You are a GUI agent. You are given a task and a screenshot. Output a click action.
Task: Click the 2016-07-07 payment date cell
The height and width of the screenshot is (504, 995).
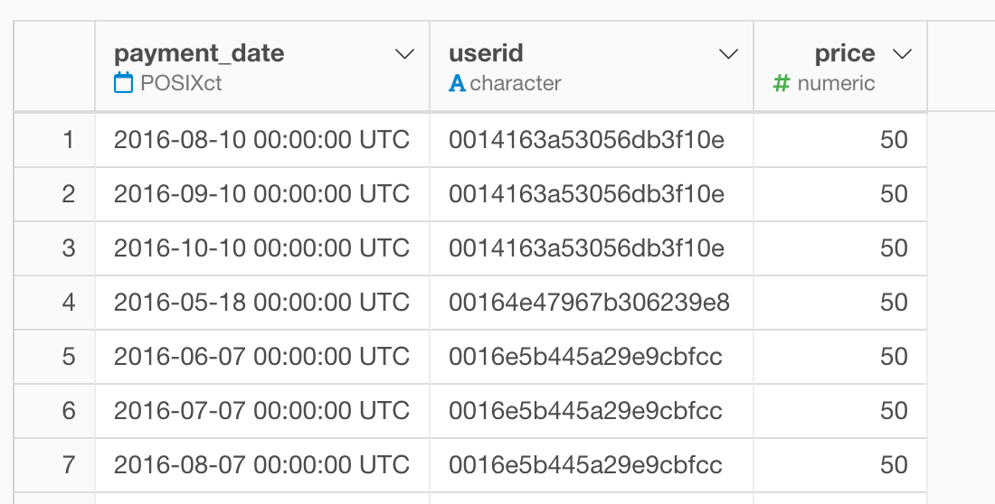pyautogui.click(x=262, y=411)
